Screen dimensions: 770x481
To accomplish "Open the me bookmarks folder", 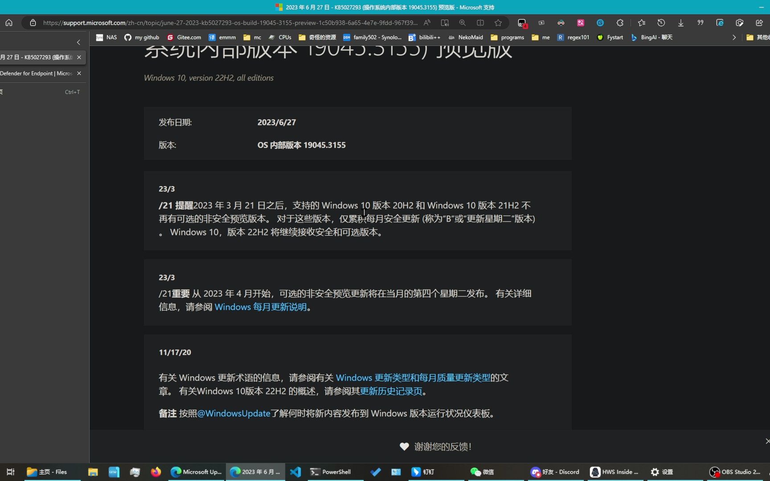I will [x=541, y=37].
